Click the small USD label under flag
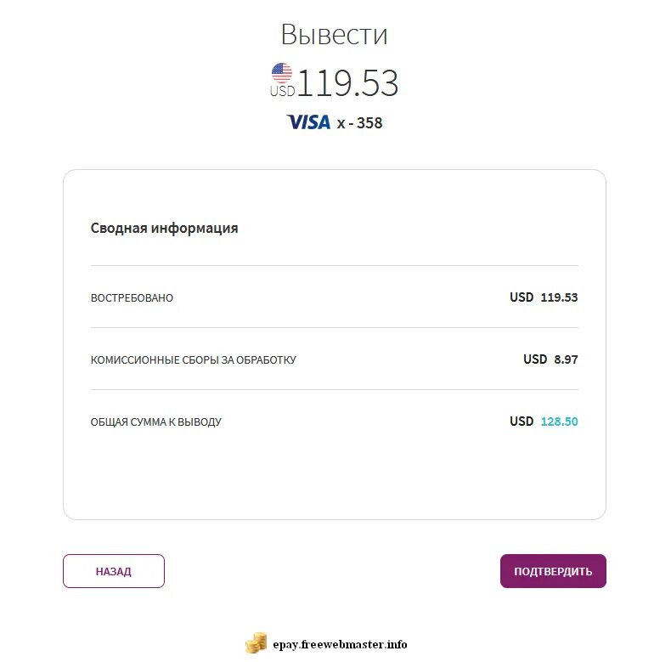Screen dimensions: 671x662 282,91
